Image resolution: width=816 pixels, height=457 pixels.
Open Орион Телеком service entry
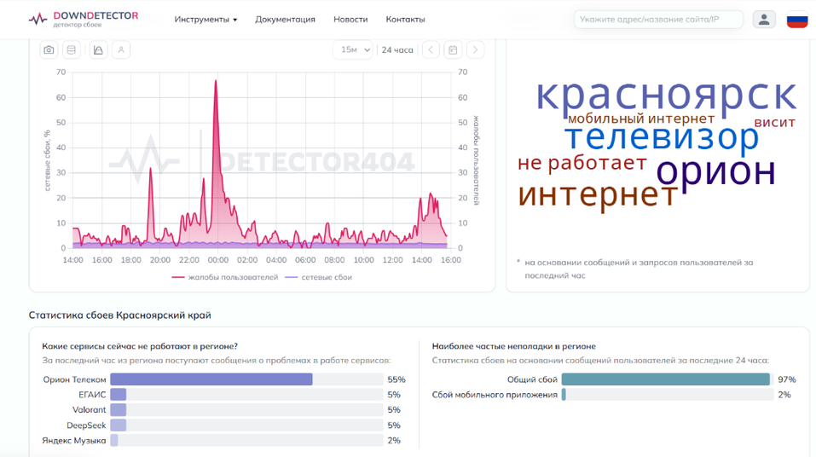(x=74, y=379)
